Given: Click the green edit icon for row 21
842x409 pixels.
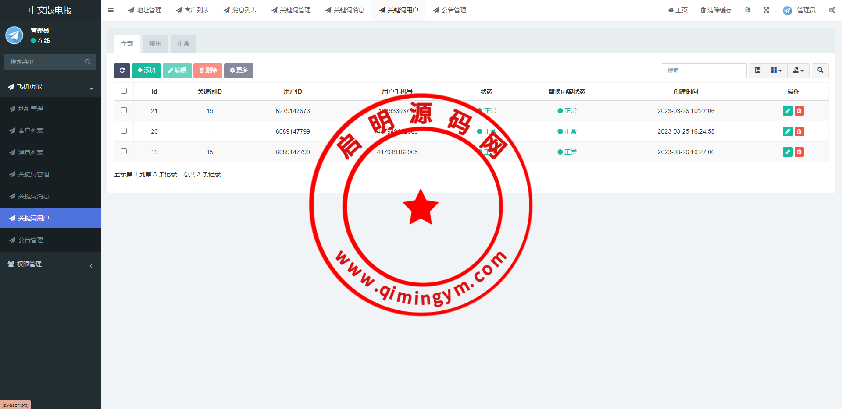Looking at the screenshot, I should (x=788, y=111).
